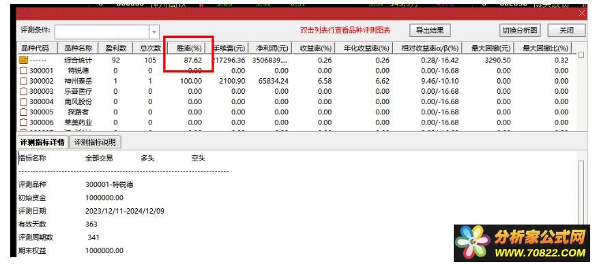Click the 综合统计 summary row icon
The width and height of the screenshot is (597, 264).
24,60
